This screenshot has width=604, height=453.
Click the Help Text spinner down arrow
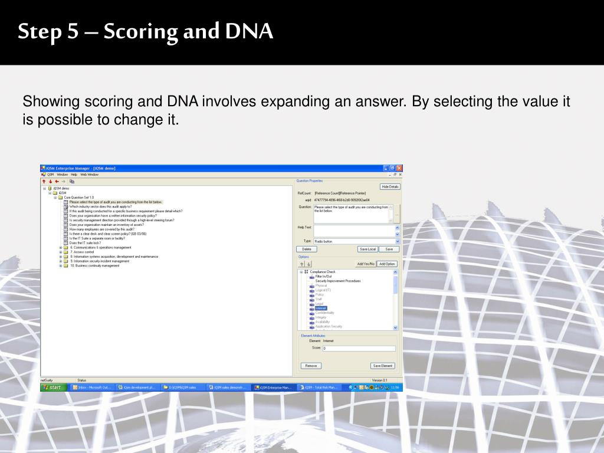click(x=398, y=234)
